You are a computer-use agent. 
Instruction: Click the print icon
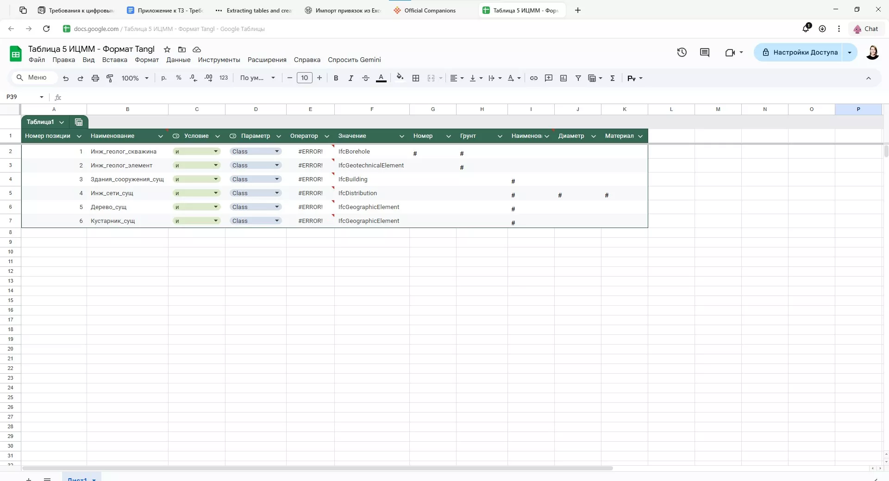[95, 78]
